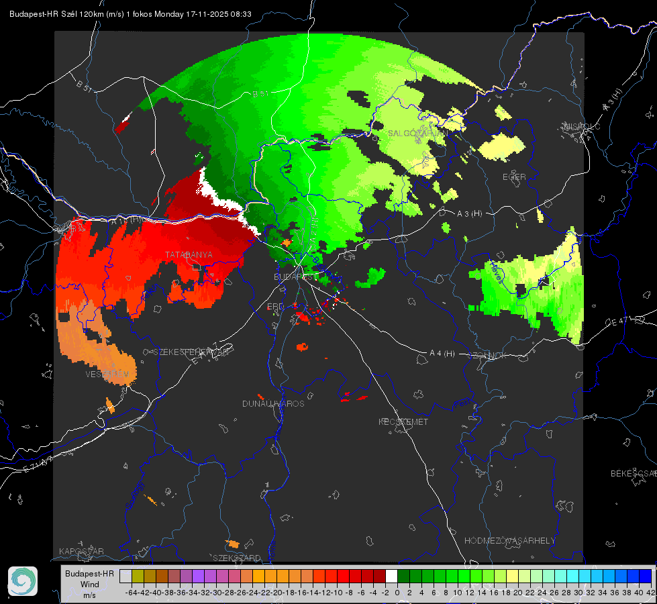Image resolution: width=657 pixels, height=604 pixels.
Task: Select the SZEKESFEHERVAR city label
Action: (191, 352)
